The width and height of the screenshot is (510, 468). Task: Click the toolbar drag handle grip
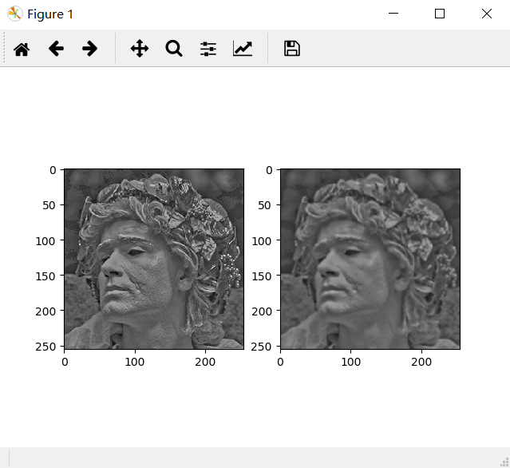pyautogui.click(x=4, y=47)
